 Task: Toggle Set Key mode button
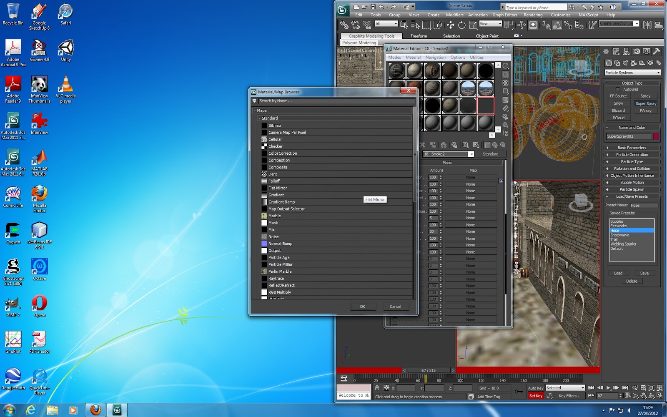tap(536, 396)
